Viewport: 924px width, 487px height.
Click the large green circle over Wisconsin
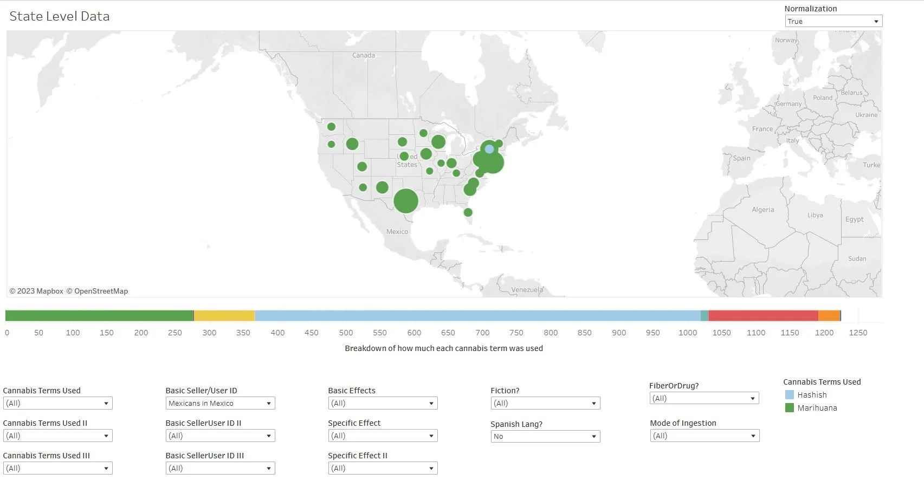(438, 142)
